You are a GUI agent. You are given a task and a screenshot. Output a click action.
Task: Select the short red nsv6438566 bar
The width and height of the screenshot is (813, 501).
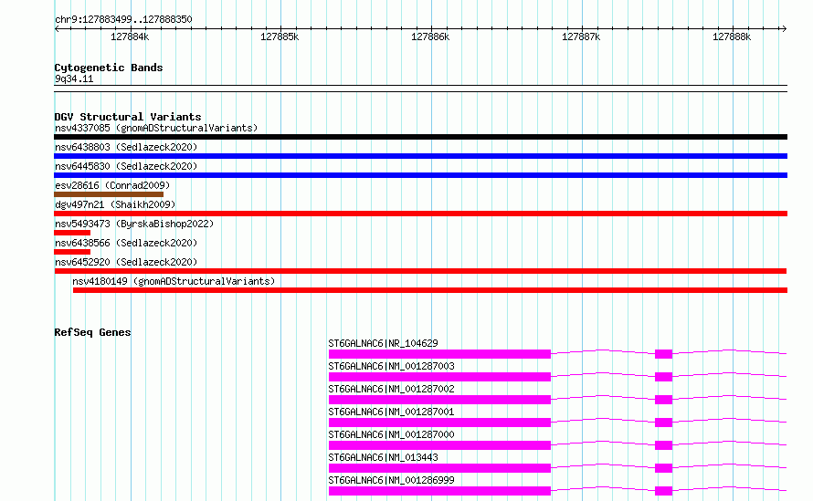coord(72,252)
